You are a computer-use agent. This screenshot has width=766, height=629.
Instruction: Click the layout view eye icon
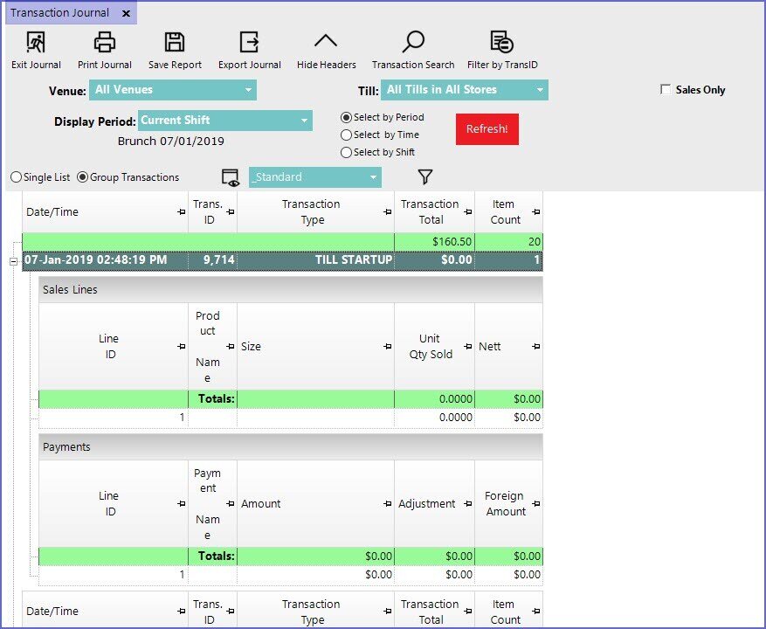pos(230,177)
